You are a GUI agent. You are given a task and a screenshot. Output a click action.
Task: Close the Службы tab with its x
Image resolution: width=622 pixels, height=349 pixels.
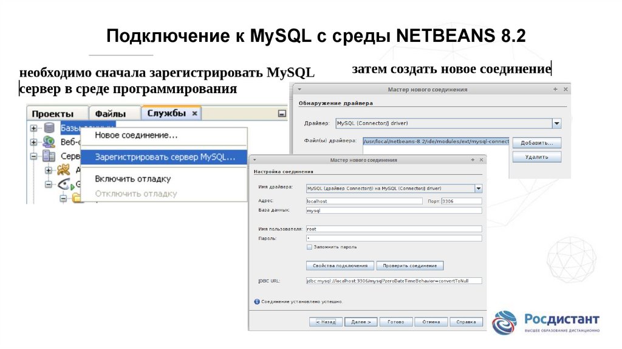[x=195, y=114]
